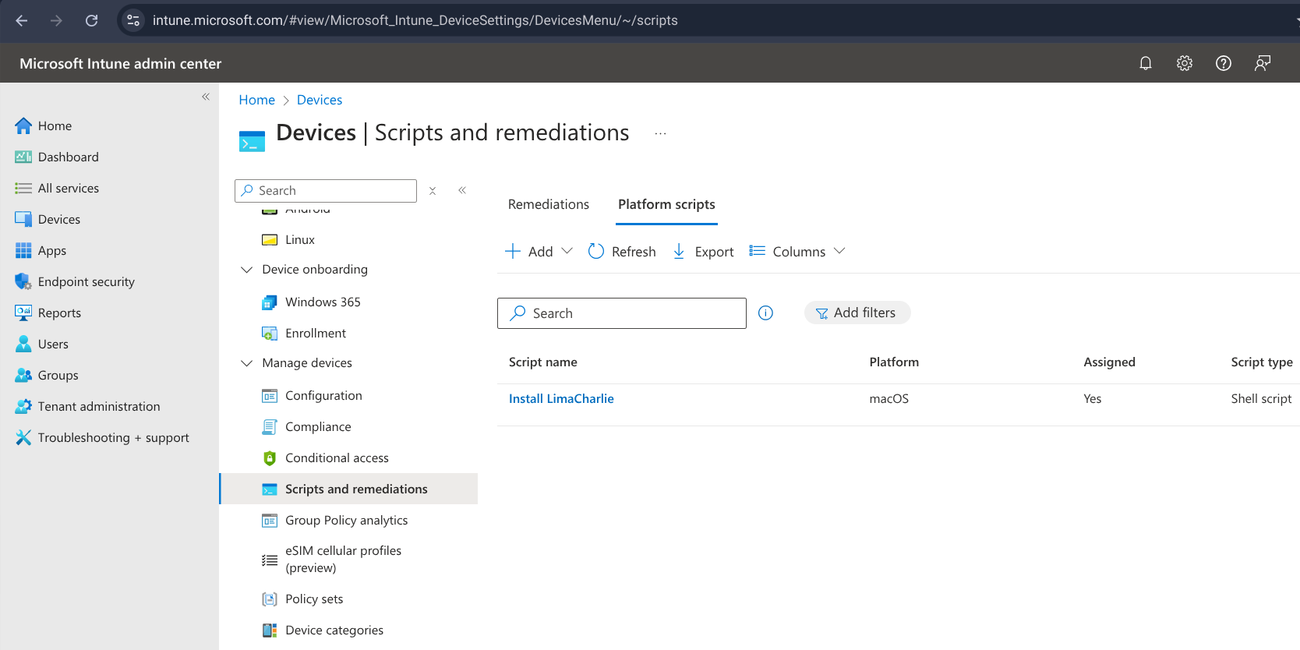Select the Platform scripts tab
This screenshot has height=650, width=1300.
coord(666,204)
